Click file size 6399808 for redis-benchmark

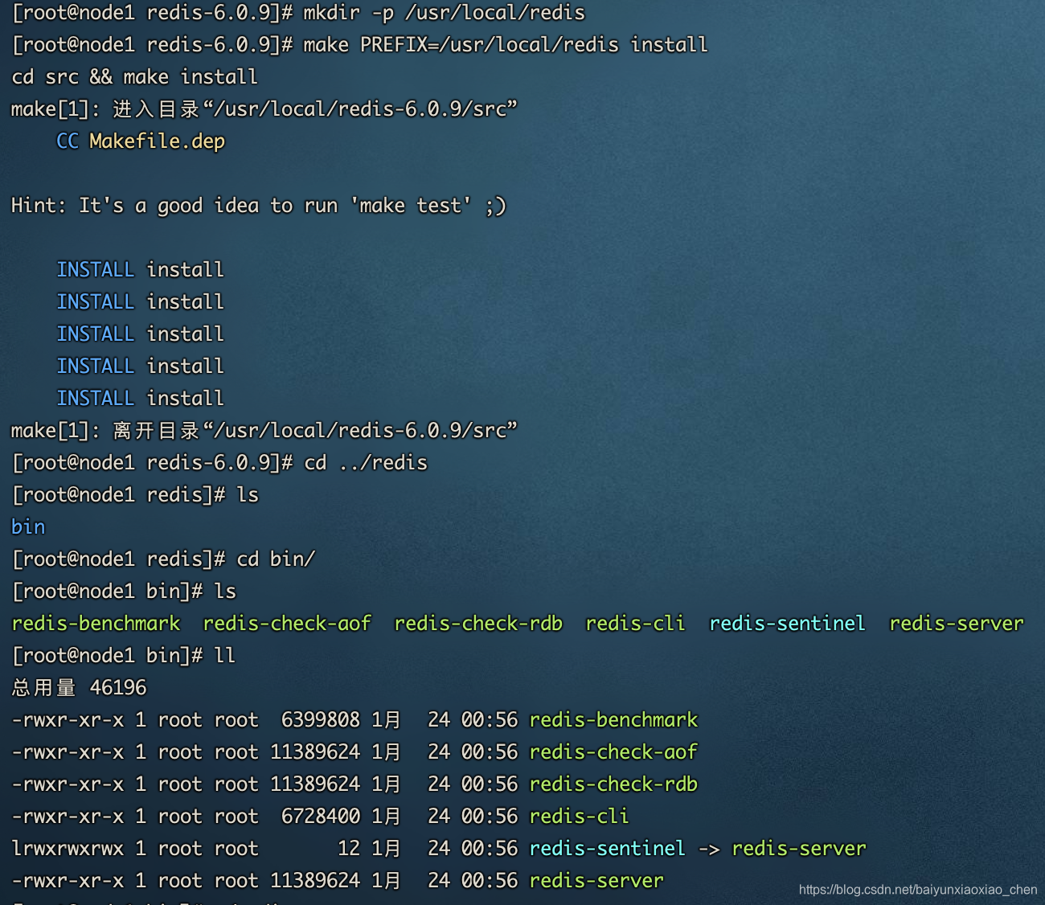pyautogui.click(x=321, y=720)
